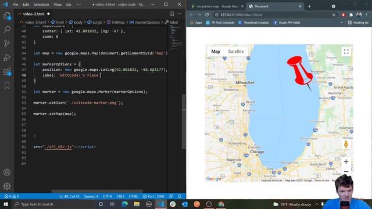Viewport: 372px width, 209px height.
Task: Open Source Control view
Action: tap(7, 44)
